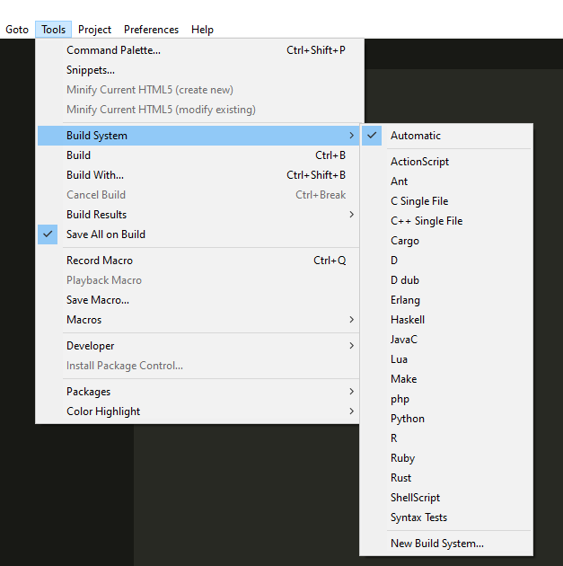Choose Save Macro menu entry
563x566 pixels.
click(x=97, y=300)
